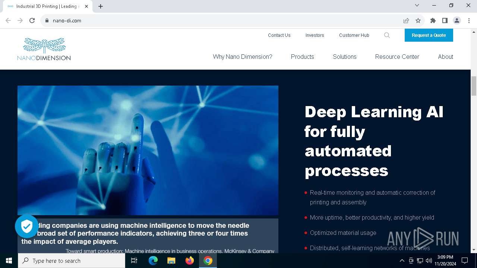477x268 pixels.
Task: Go back using the browser back arrow
Action: click(x=8, y=20)
